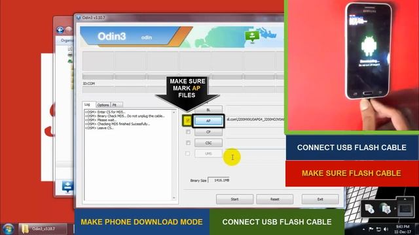This screenshot has width=419, height=235.
Task: Click the UMS button
Action: 208,153
